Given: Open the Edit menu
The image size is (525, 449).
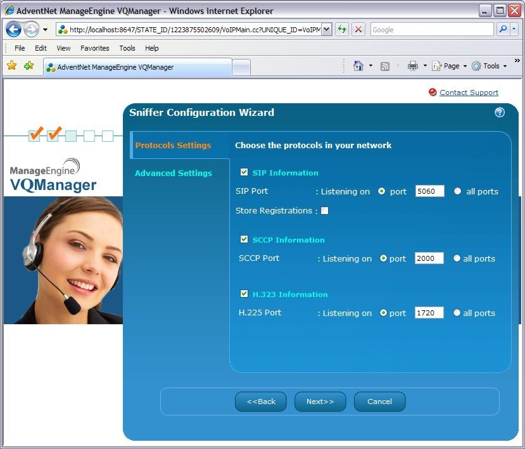Looking at the screenshot, I should 41,48.
